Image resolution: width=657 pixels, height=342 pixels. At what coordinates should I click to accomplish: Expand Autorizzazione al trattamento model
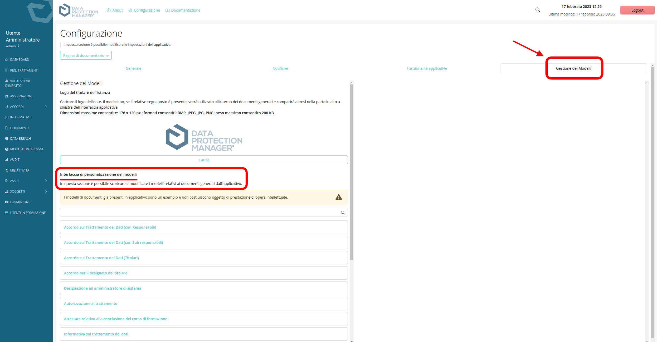pyautogui.click(x=204, y=304)
